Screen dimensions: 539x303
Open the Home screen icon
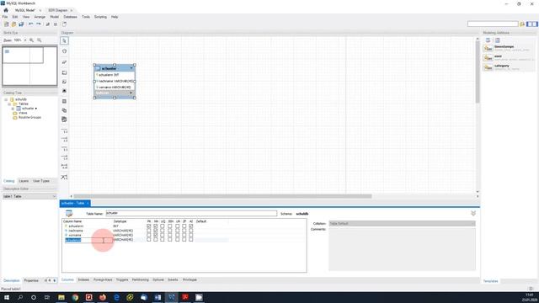(x=6, y=10)
